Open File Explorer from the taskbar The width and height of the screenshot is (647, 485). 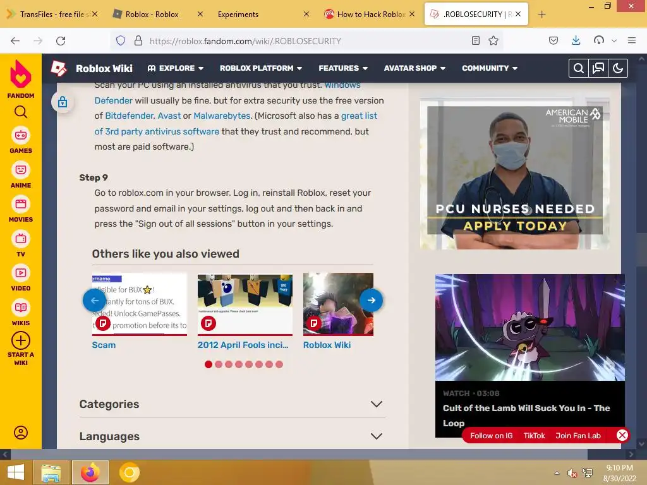point(51,472)
